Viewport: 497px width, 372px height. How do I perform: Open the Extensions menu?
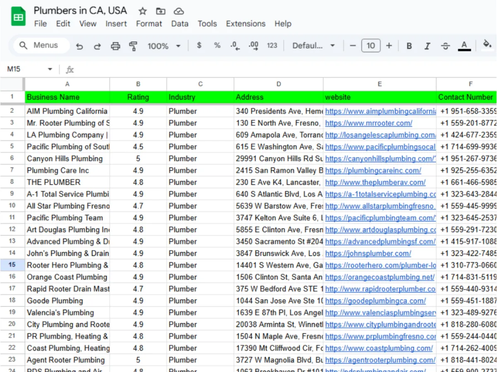coord(246,24)
